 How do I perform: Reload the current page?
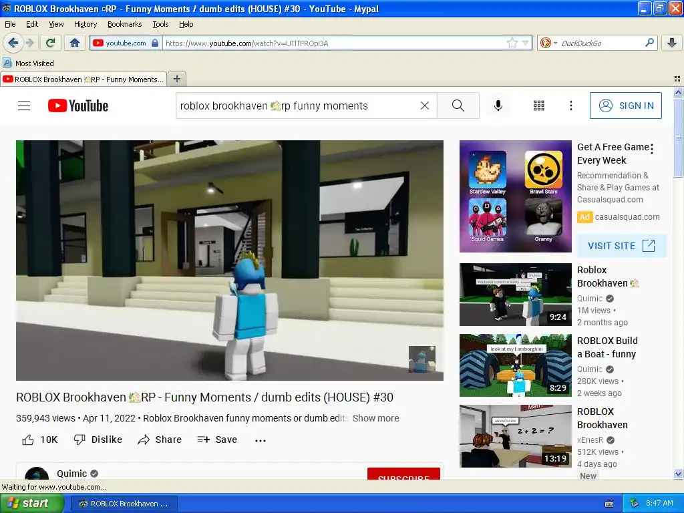click(51, 43)
